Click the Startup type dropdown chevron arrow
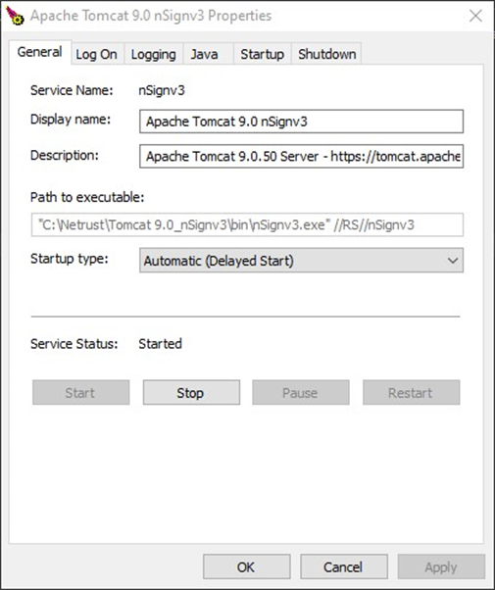The width and height of the screenshot is (495, 590). [453, 261]
